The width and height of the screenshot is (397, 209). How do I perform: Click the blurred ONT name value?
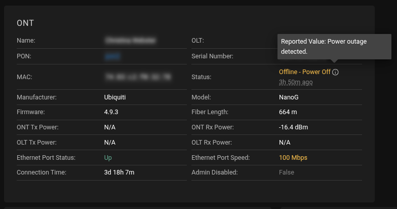point(130,40)
